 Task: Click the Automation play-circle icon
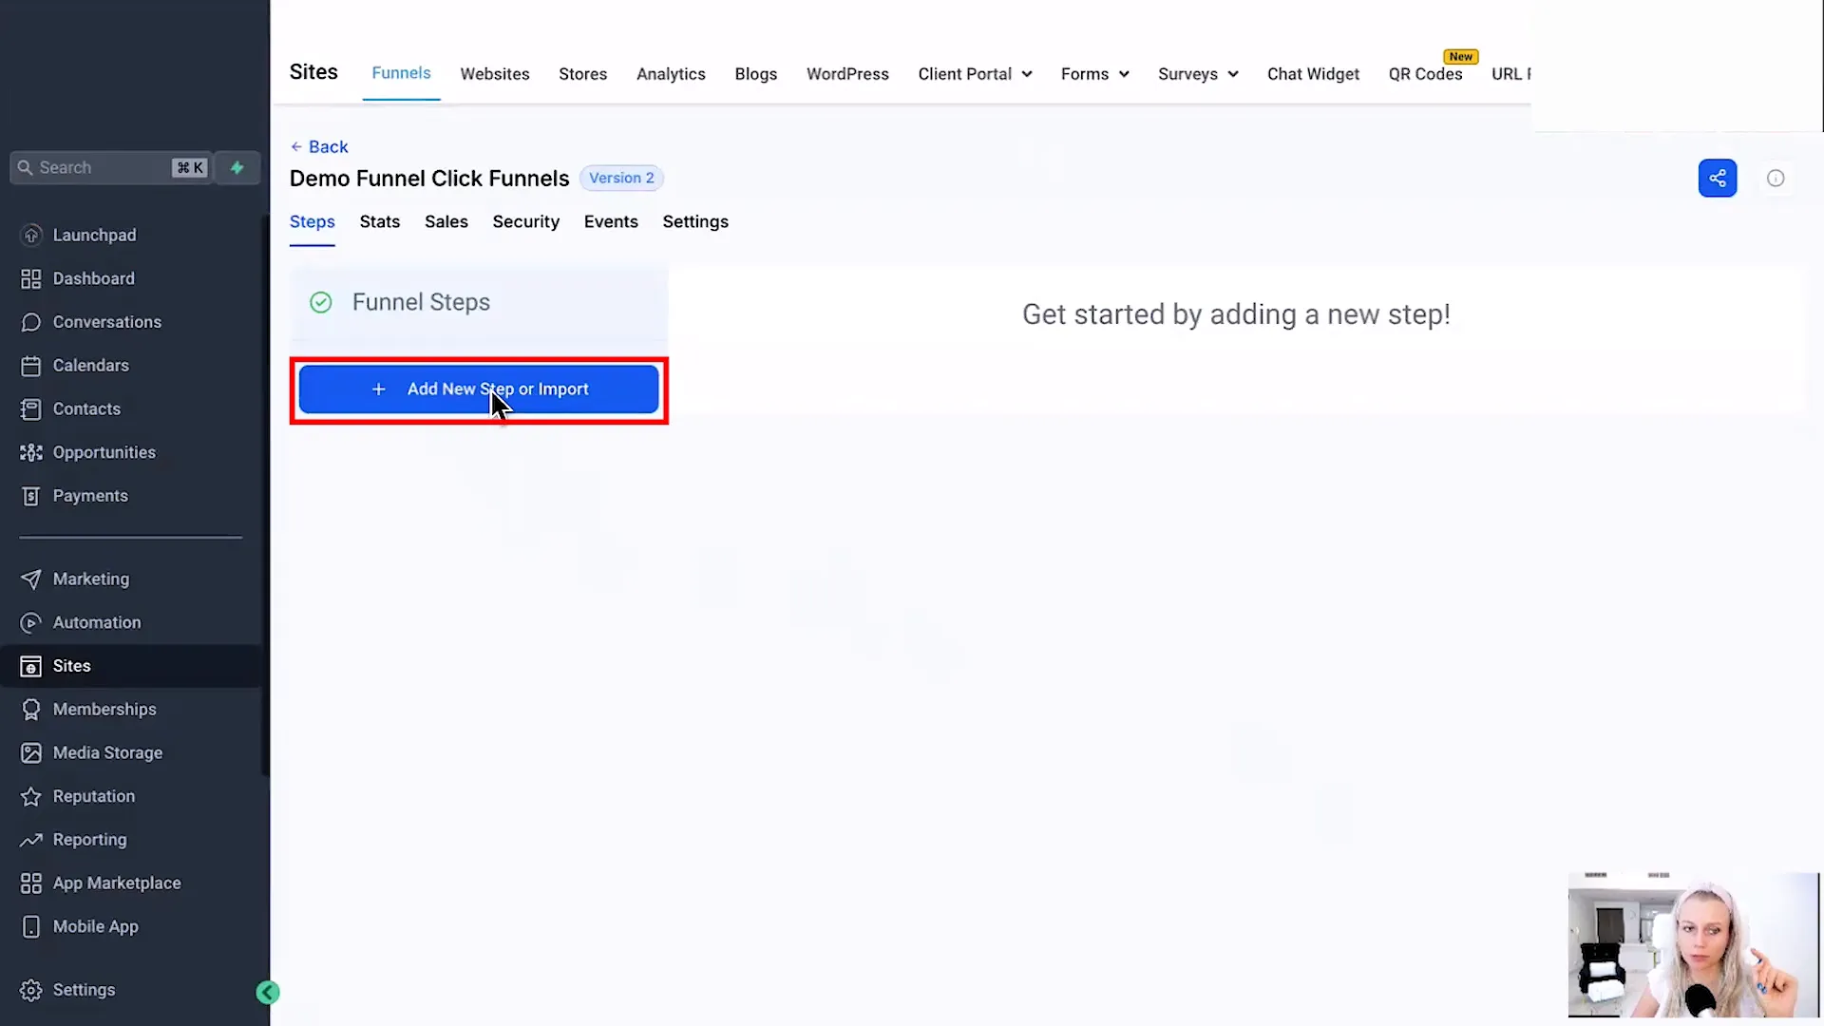pyautogui.click(x=31, y=622)
